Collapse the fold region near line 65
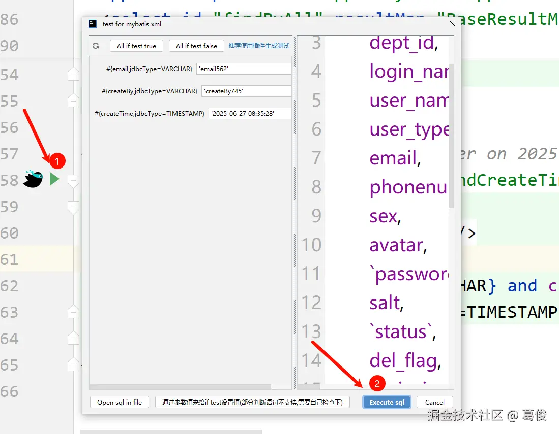This screenshot has width=559, height=434. pos(73,365)
